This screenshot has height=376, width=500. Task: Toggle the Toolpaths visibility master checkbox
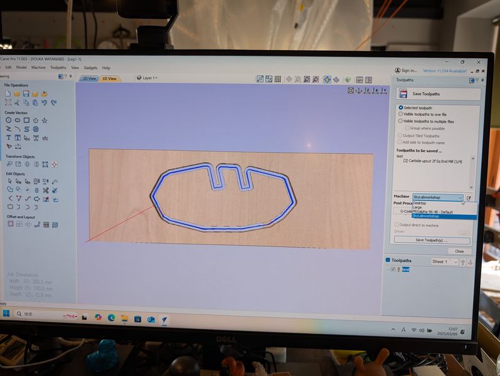388,260
